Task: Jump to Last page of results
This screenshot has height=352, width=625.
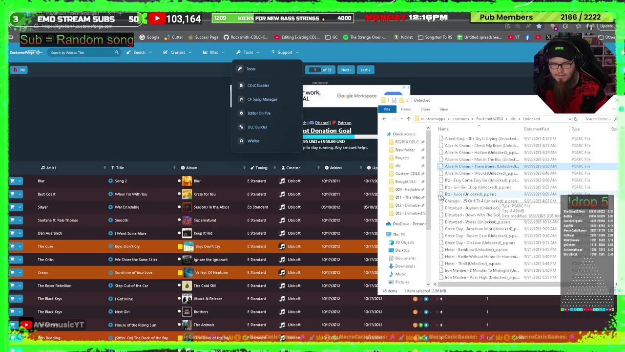Action: click(365, 70)
